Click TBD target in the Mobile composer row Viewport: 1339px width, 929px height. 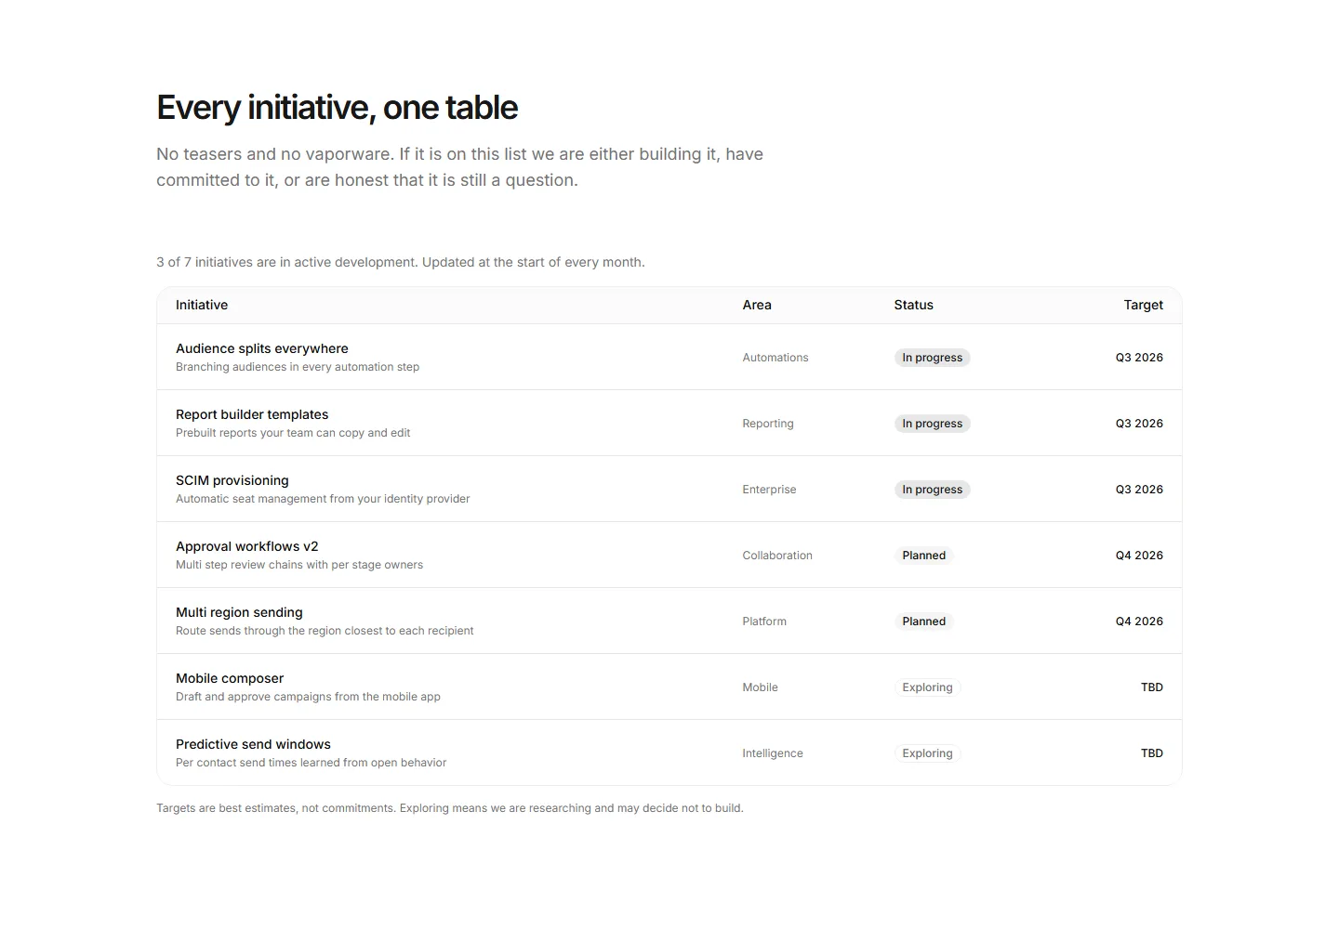1152,687
